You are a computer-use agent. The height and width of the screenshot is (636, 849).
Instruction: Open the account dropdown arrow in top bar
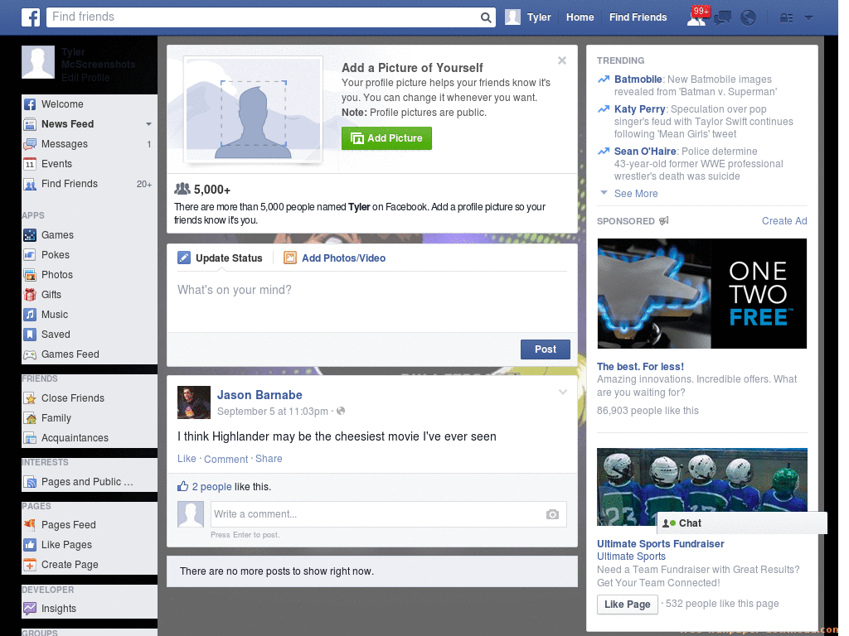pos(808,17)
